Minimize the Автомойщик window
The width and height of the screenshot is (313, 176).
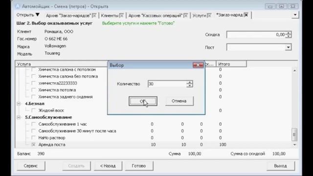pos(270,6)
